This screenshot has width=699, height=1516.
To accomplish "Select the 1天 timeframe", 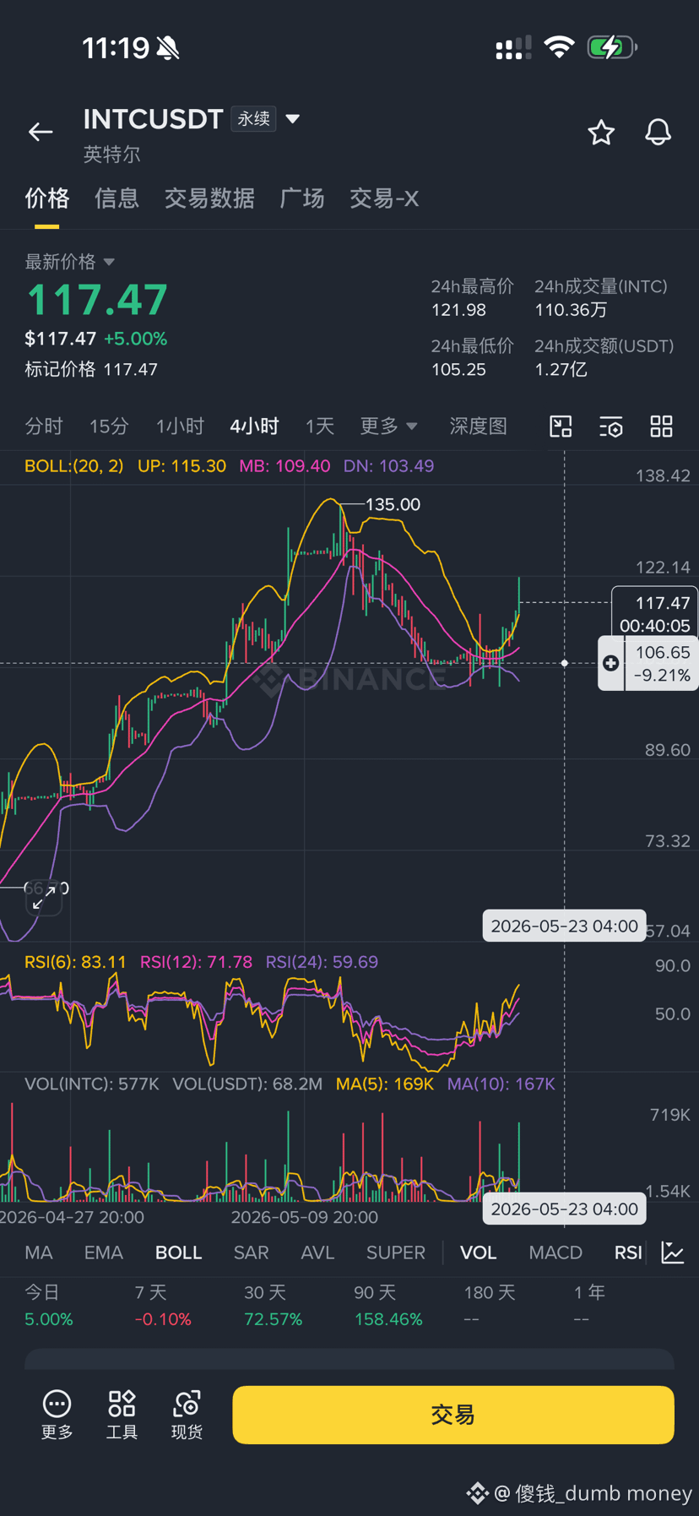I will coord(320,427).
